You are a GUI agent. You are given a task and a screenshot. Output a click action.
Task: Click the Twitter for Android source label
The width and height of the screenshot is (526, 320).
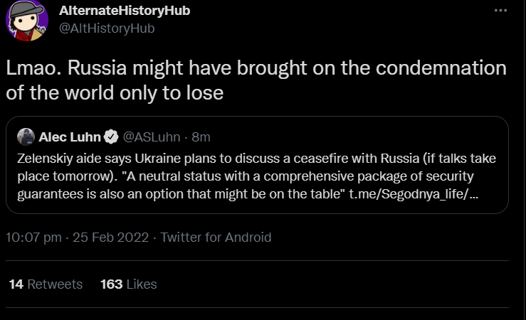[x=216, y=238]
